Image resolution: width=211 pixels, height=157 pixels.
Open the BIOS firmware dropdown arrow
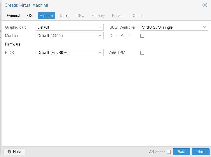click(100, 53)
